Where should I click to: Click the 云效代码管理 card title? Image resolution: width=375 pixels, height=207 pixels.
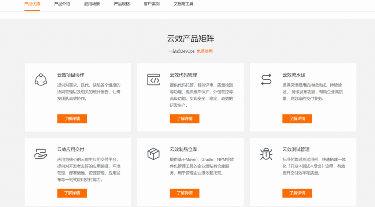point(183,75)
